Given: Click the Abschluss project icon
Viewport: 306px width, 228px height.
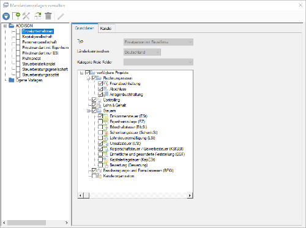Looking at the screenshot, I should click(105, 89).
